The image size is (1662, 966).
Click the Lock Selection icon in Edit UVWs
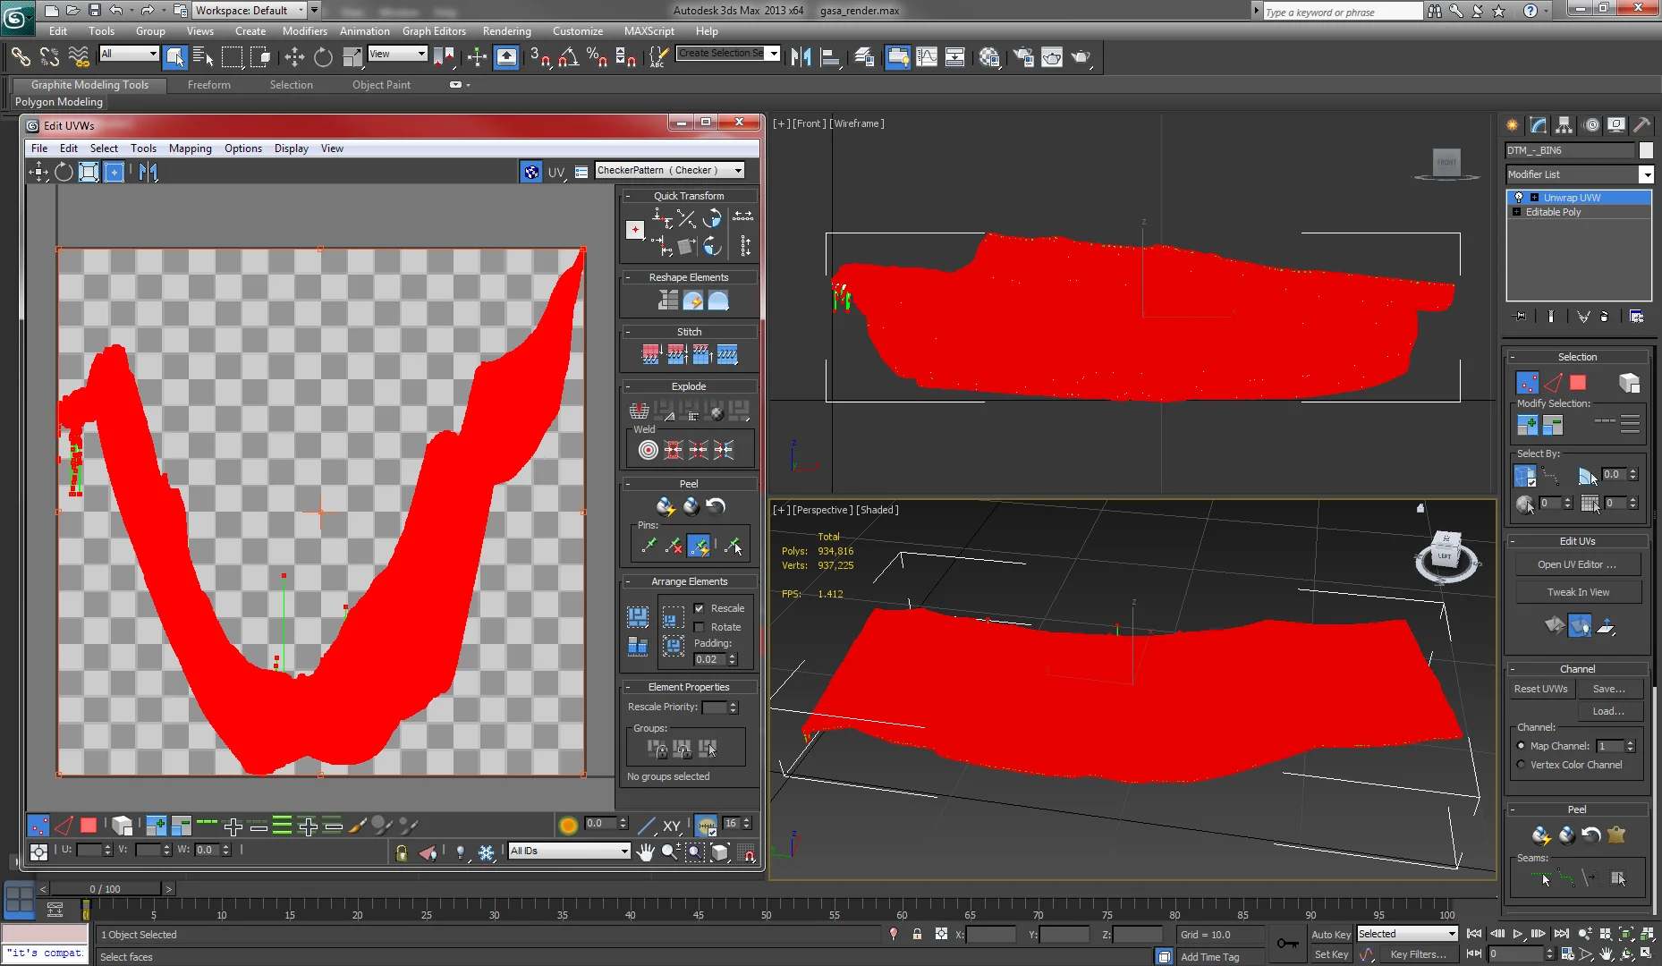coord(402,852)
